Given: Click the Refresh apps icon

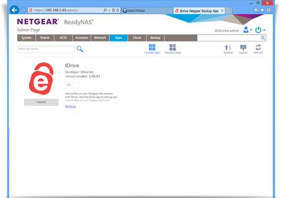Looking at the screenshot, I should (258, 49).
